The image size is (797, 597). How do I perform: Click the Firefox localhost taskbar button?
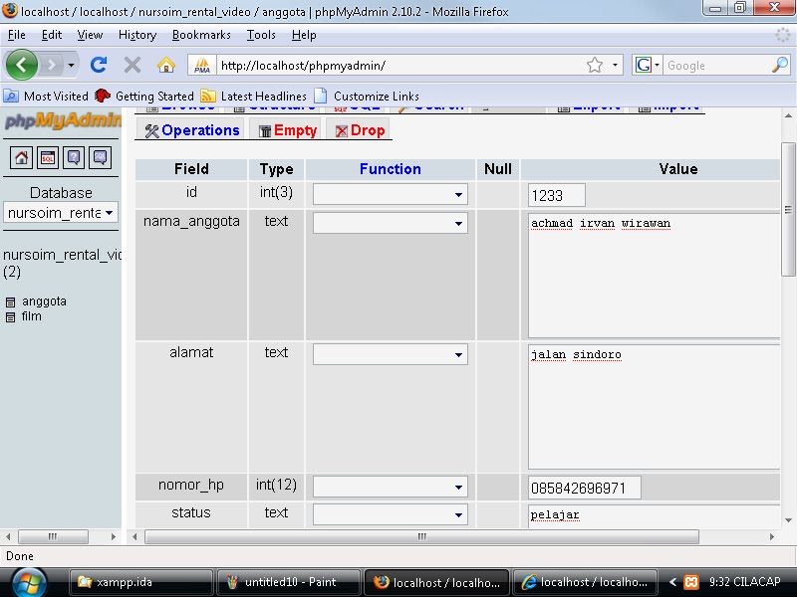[x=436, y=582]
